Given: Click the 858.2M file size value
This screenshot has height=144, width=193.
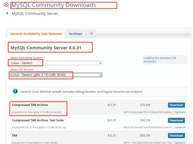Looking at the screenshot, I should point(145,135).
